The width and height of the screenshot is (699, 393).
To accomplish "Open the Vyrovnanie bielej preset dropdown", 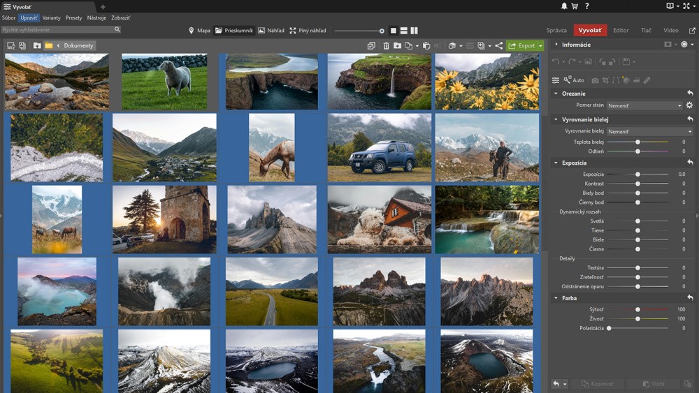I will click(x=649, y=131).
